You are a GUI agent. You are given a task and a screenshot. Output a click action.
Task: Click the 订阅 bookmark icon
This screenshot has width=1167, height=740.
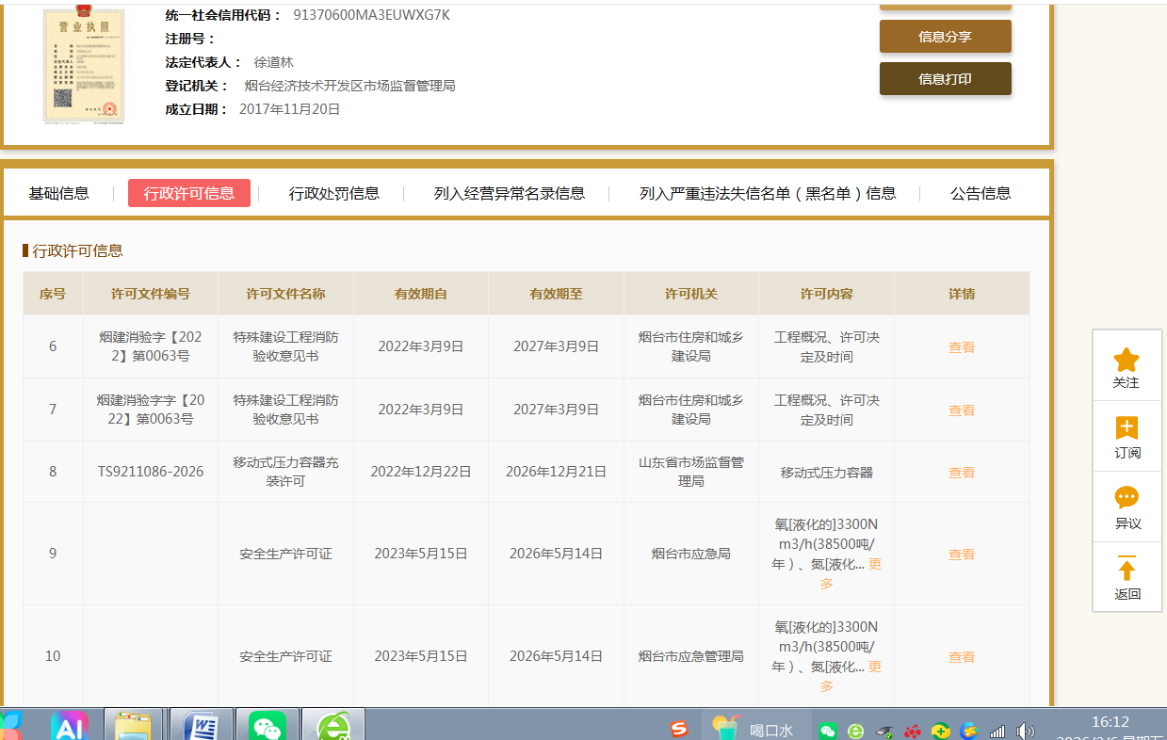click(1126, 428)
